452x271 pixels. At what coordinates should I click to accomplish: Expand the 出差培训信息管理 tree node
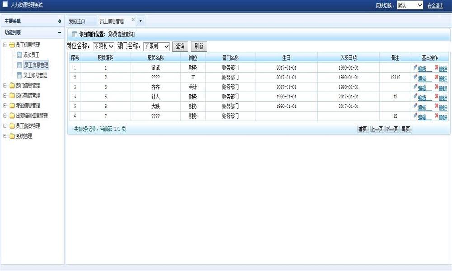(5, 116)
